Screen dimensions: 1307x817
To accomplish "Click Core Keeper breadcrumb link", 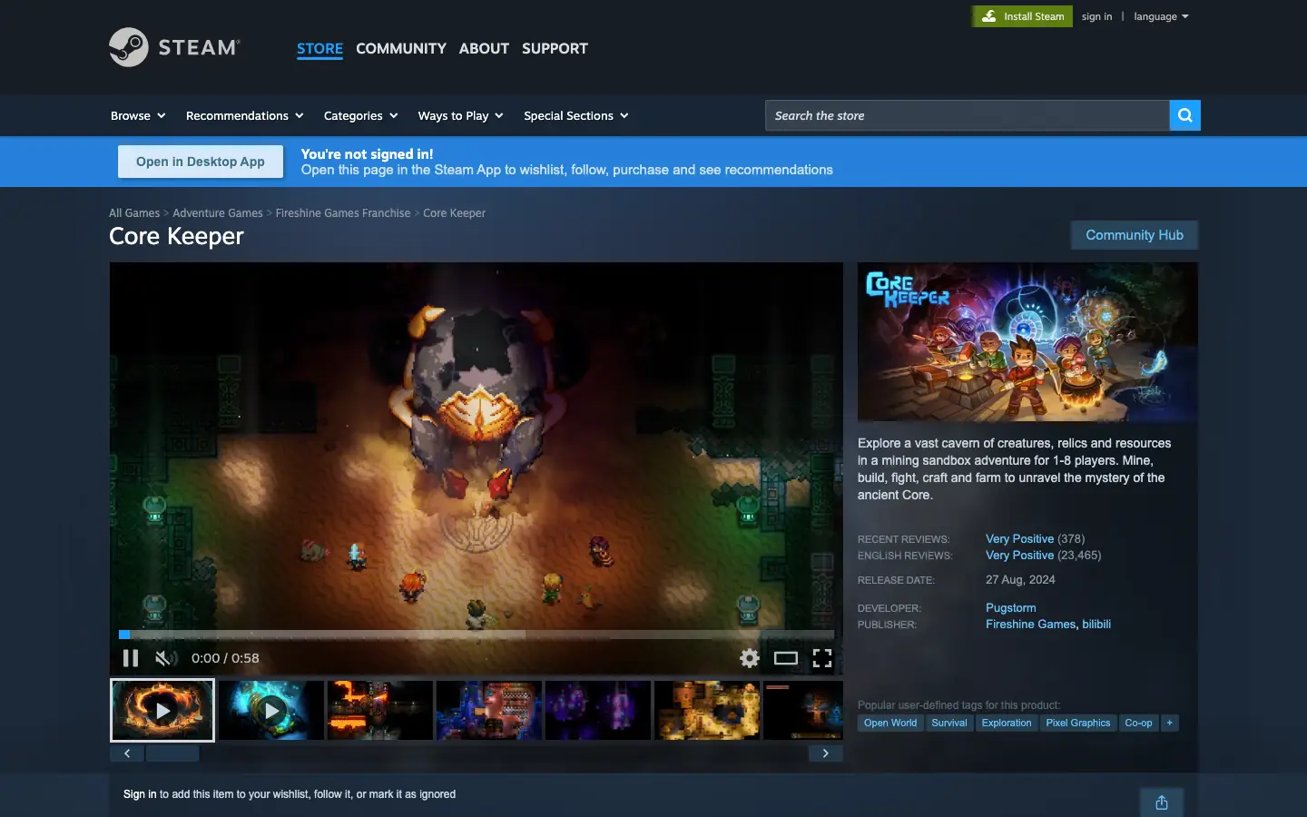I will click(454, 213).
